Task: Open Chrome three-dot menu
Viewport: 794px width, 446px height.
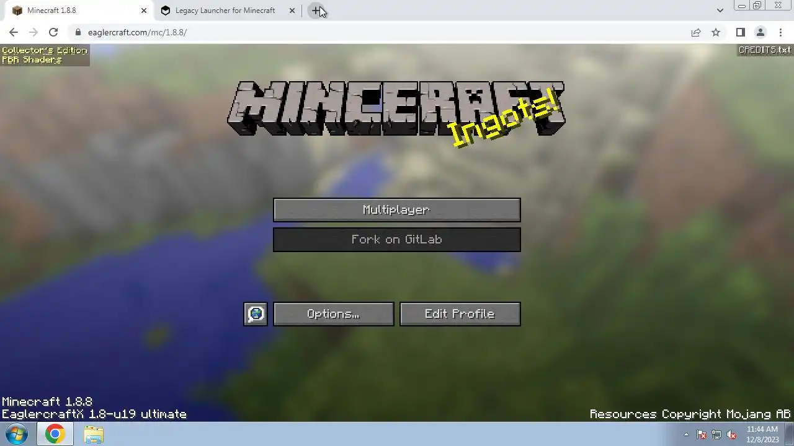Action: (780, 32)
